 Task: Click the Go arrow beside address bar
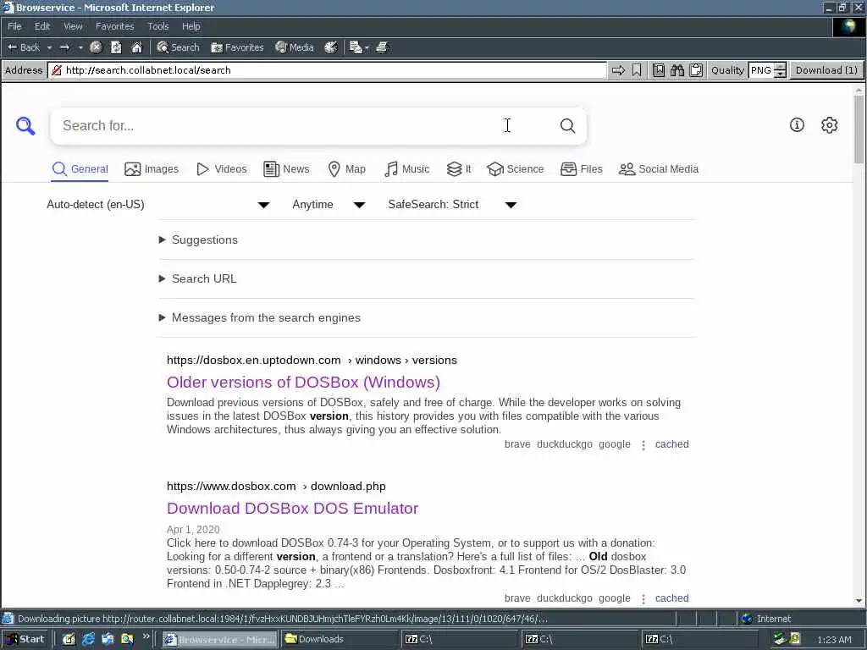618,70
